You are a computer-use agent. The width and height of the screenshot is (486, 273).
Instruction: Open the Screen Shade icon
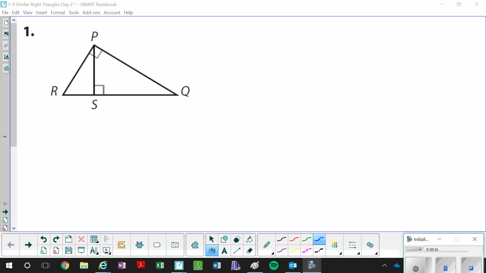[x=81, y=251]
